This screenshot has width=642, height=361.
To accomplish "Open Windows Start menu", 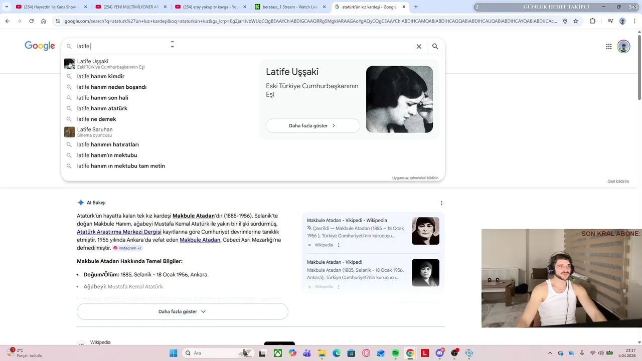I will pyautogui.click(x=174, y=353).
